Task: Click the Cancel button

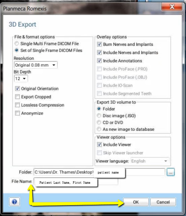Action: [163, 202]
